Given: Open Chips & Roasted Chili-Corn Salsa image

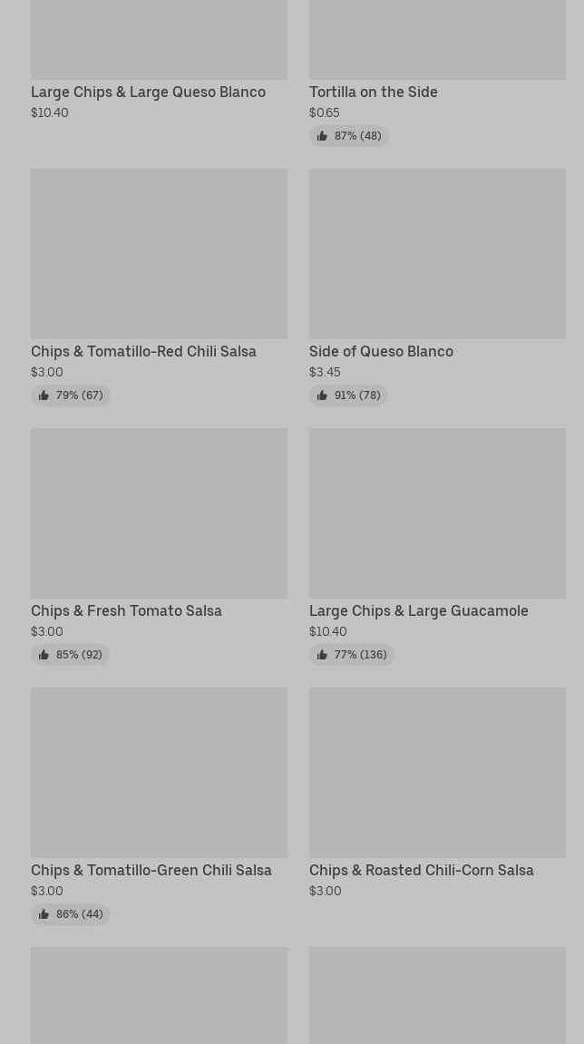Looking at the screenshot, I should tap(437, 773).
